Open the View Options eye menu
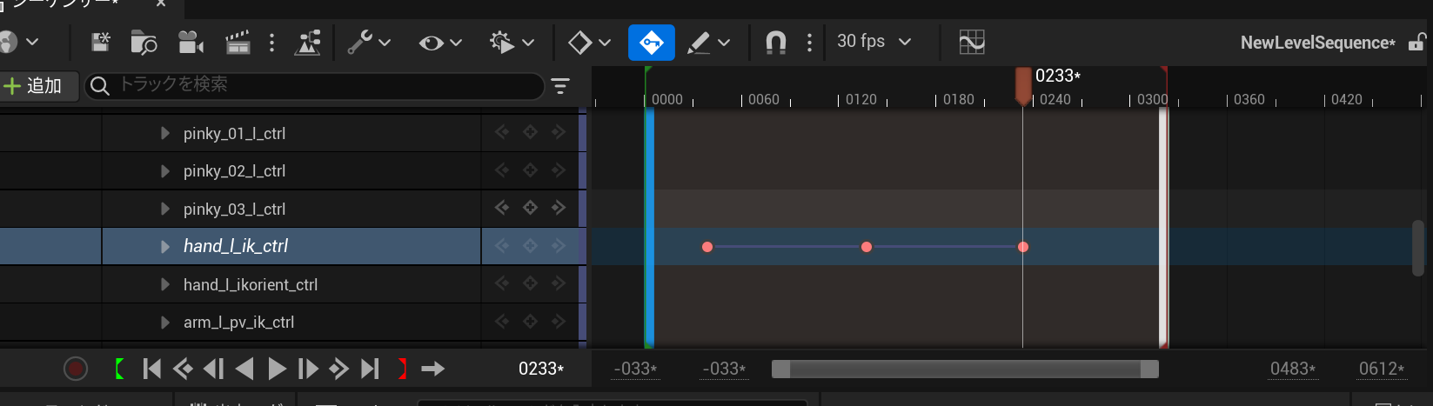 (x=439, y=42)
